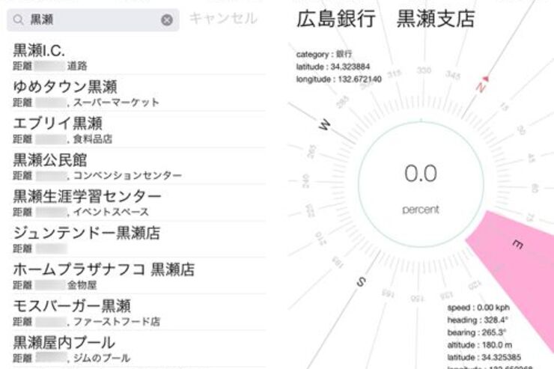Clear the search field text

tap(167, 19)
